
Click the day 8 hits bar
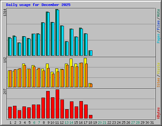point(43,39)
